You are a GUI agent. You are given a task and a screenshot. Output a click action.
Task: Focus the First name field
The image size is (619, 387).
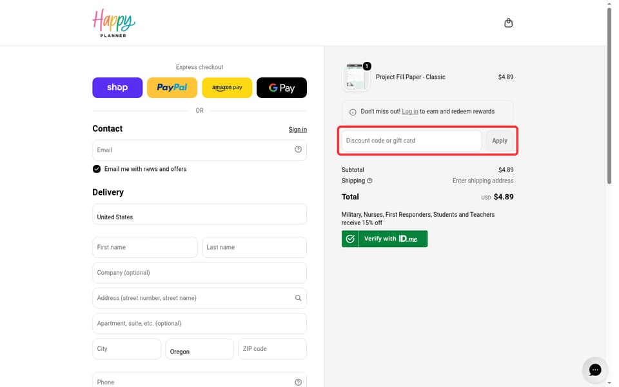(x=145, y=247)
